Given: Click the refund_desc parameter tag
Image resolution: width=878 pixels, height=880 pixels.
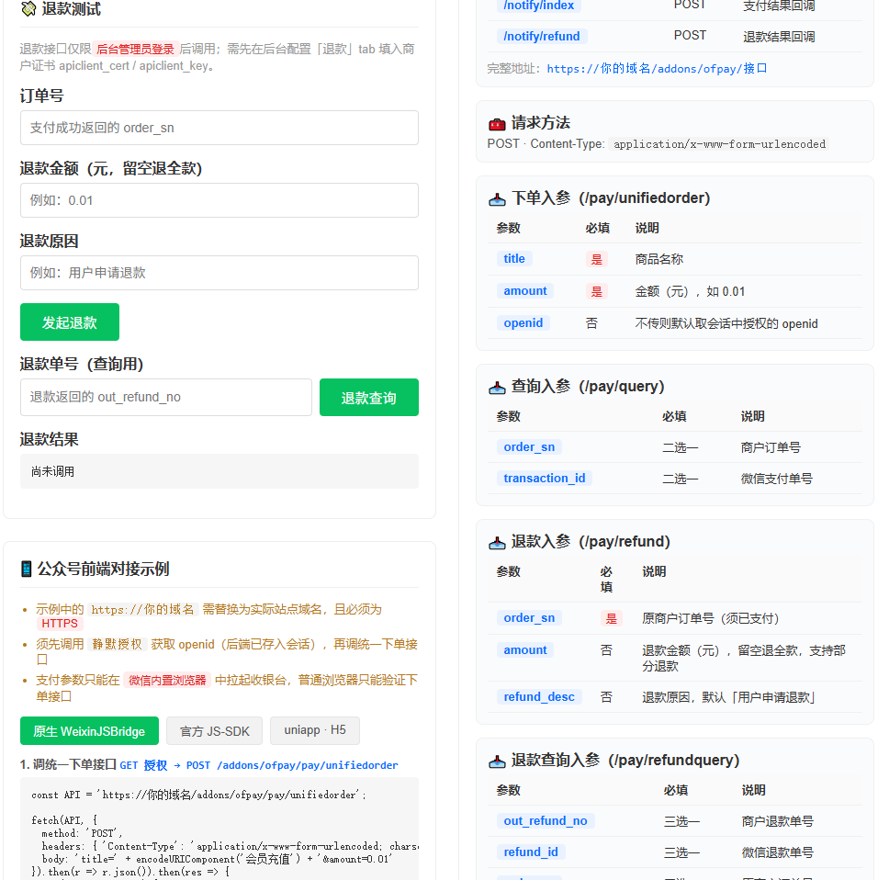Looking at the screenshot, I should [539, 697].
